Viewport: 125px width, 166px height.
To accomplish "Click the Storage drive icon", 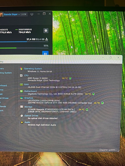I will (x=21, y=107).
